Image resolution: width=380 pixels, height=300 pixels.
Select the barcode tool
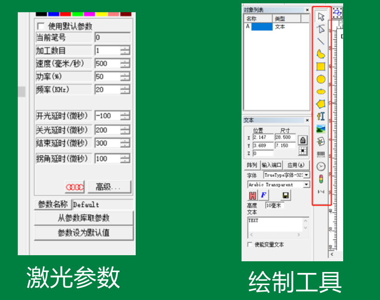click(x=321, y=154)
